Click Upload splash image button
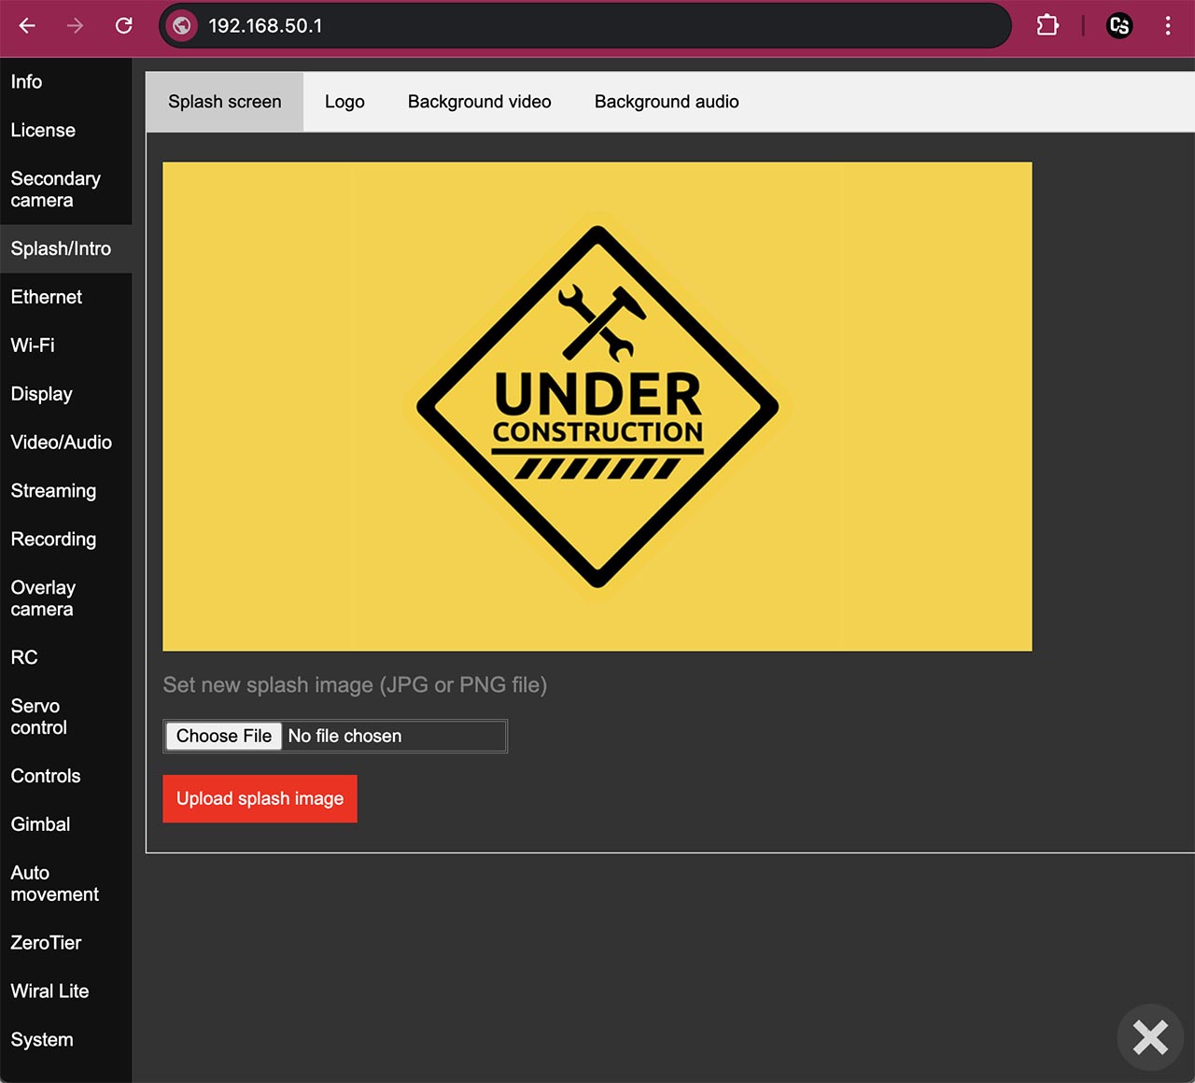Image resolution: width=1195 pixels, height=1083 pixels. 260,798
